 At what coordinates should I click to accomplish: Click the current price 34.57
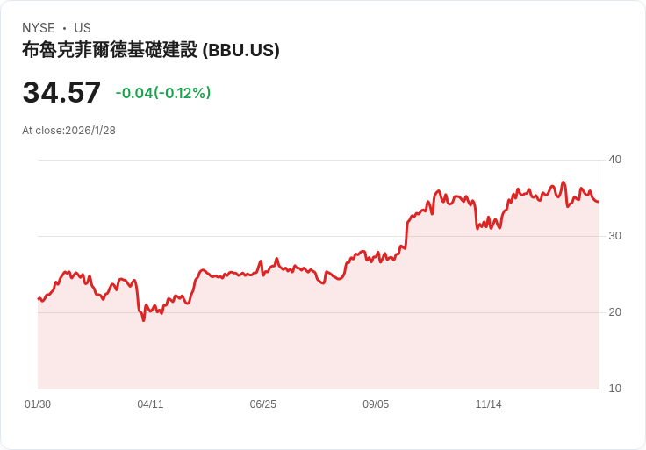pyautogui.click(x=61, y=93)
